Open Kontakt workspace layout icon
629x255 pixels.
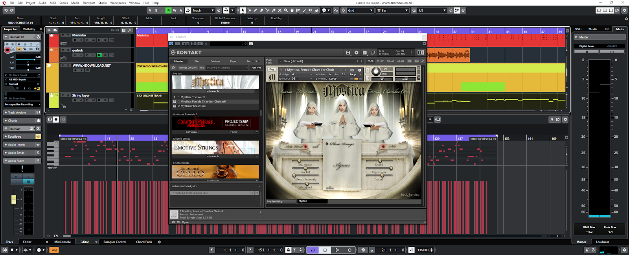coord(365,53)
